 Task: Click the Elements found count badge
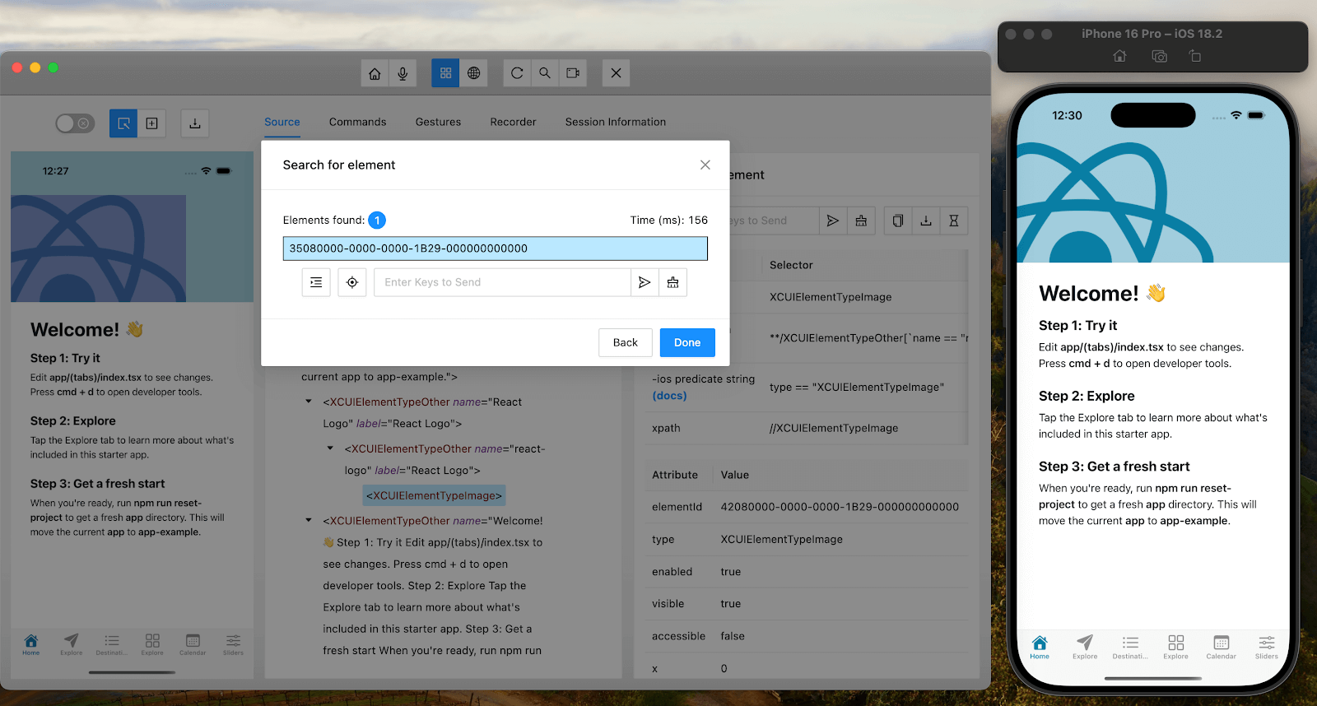377,221
